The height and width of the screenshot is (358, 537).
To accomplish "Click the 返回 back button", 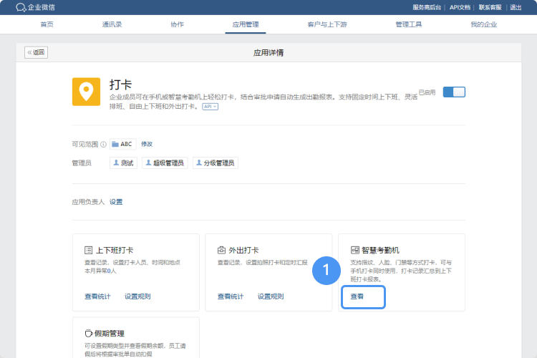I will click(36, 52).
